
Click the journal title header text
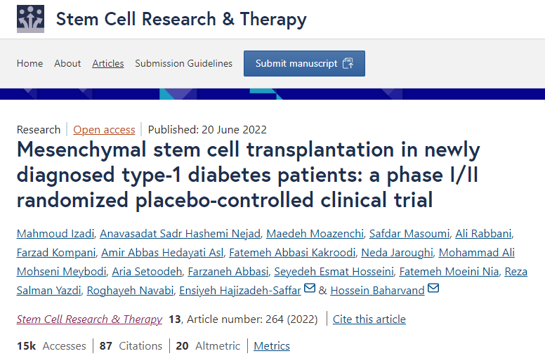[x=181, y=19]
